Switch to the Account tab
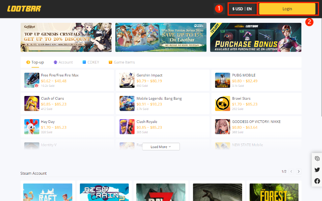The image size is (322, 201). point(63,62)
